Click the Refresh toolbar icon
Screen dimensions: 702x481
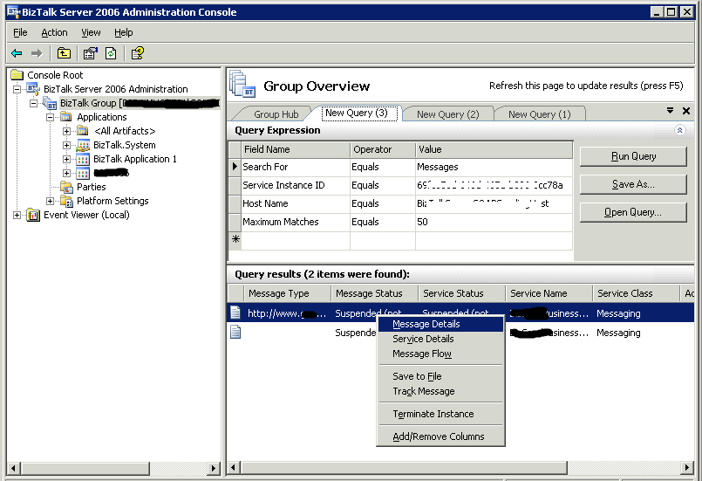pos(111,54)
